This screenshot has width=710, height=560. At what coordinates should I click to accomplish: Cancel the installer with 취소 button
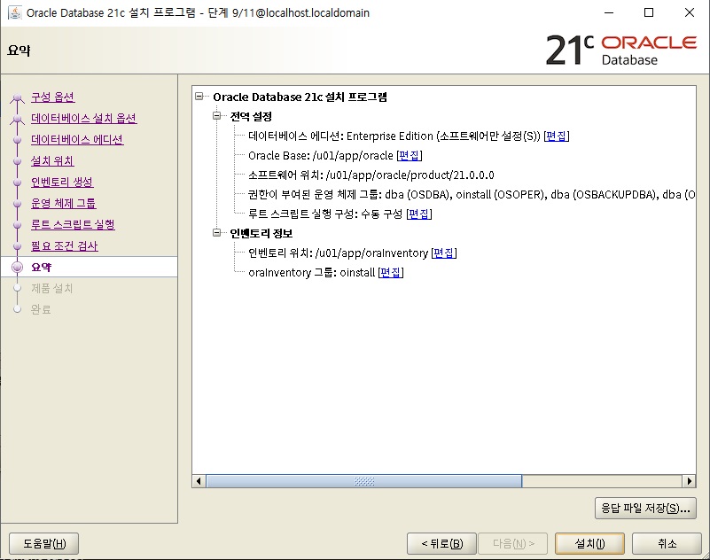(x=667, y=543)
